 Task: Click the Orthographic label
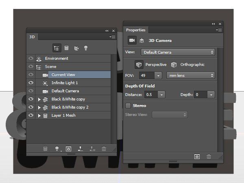click(x=192, y=65)
